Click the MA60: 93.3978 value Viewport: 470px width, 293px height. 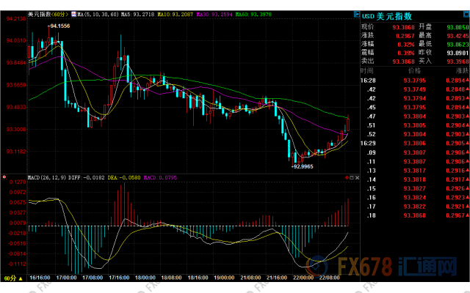click(253, 14)
